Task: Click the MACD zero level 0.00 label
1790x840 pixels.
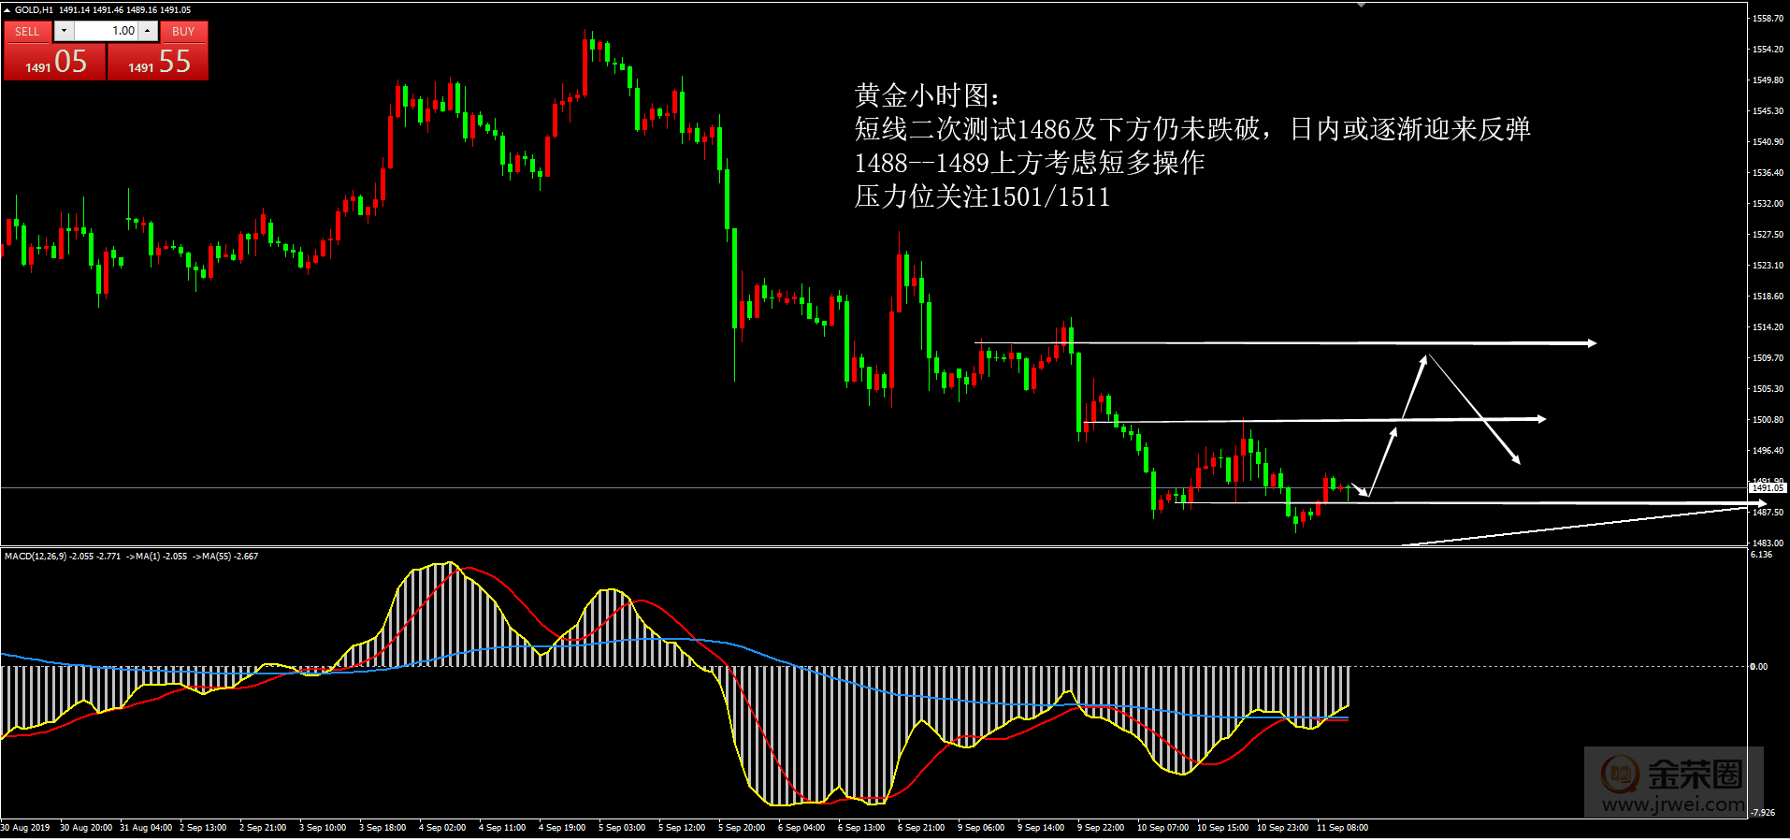Action: 1759,667
